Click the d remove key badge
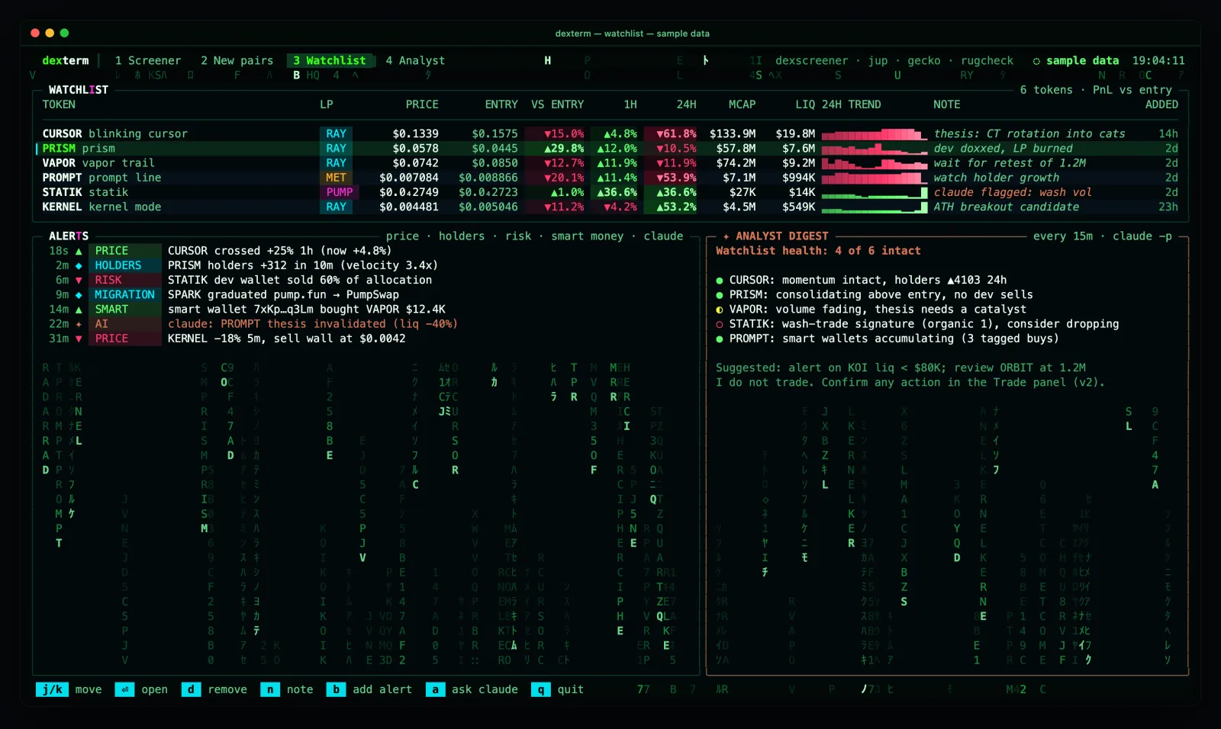 point(191,689)
